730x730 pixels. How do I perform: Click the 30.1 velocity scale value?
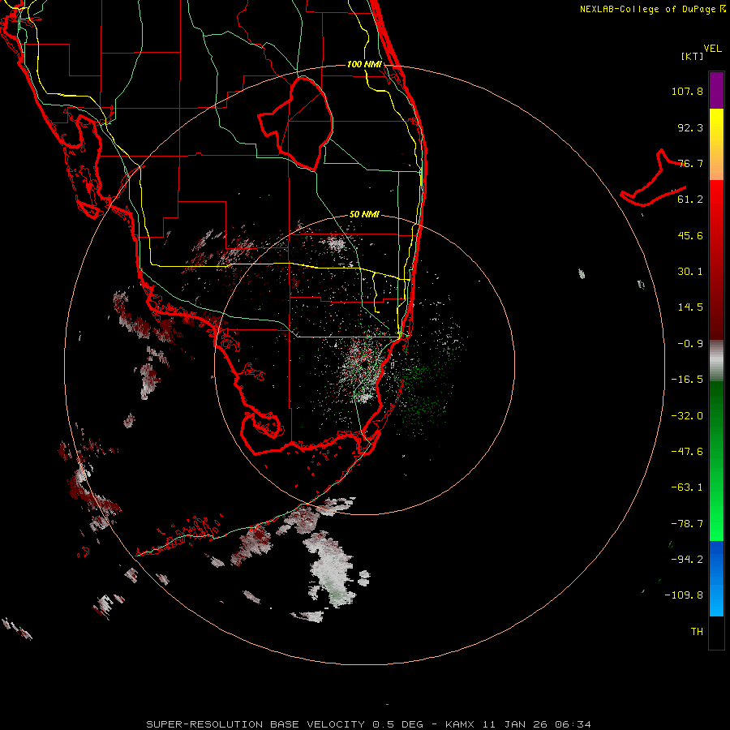coord(690,272)
